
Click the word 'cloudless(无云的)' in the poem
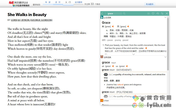tap(23, 33)
